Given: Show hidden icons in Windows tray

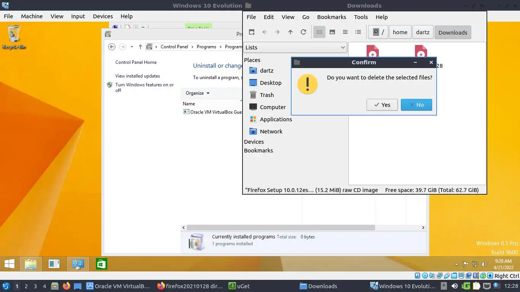Looking at the screenshot, I should point(456,264).
